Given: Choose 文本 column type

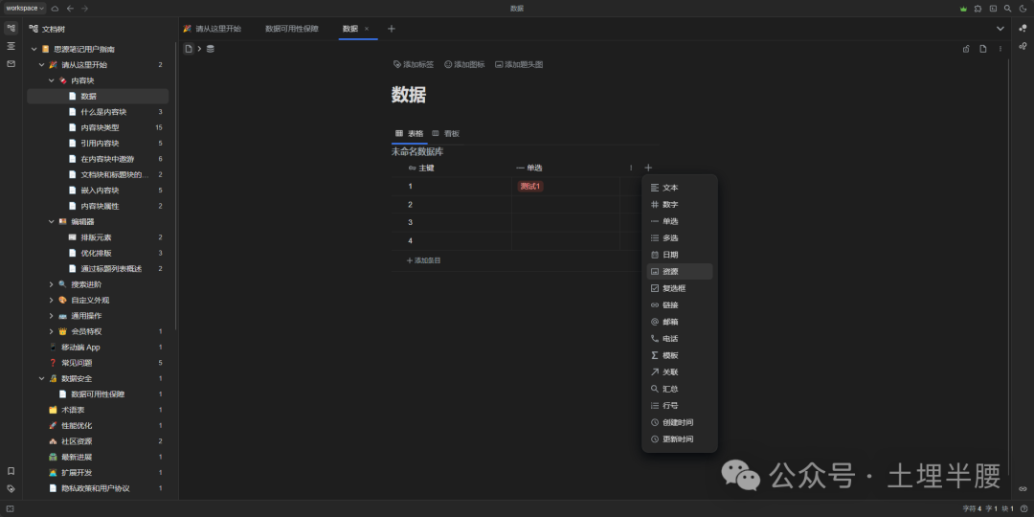Looking at the screenshot, I should 679,188.
